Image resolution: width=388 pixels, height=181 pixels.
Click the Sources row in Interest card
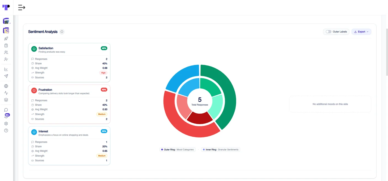(69, 160)
